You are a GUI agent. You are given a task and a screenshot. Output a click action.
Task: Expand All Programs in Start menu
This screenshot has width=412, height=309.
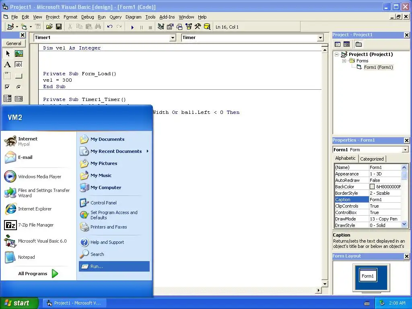(x=38, y=274)
